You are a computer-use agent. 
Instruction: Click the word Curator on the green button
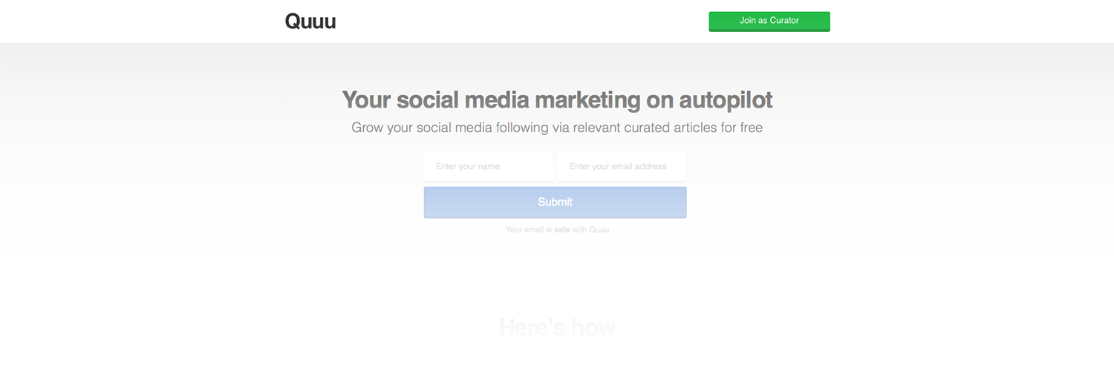[784, 21]
